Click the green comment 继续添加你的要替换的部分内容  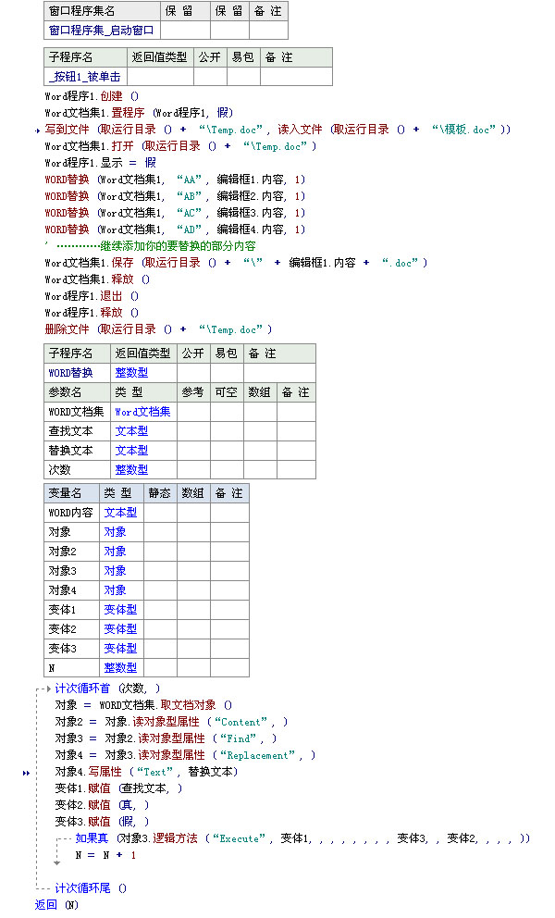pyautogui.click(x=178, y=246)
